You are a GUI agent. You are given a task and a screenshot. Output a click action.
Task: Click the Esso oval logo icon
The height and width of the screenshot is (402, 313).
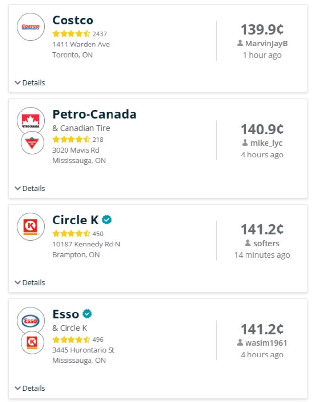click(x=31, y=321)
